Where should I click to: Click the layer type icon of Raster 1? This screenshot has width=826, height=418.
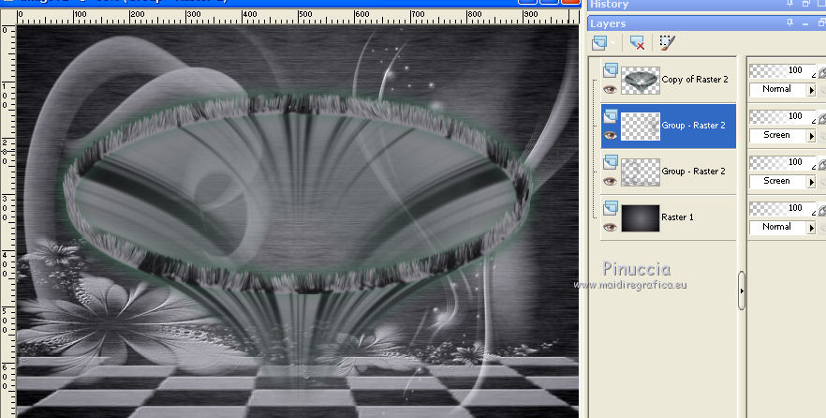tap(611, 208)
